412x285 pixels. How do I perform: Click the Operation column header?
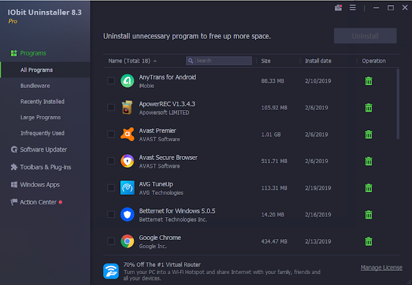point(373,61)
